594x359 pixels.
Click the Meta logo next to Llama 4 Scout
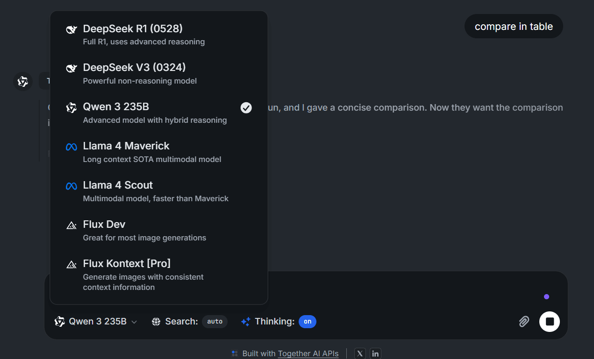point(72,186)
